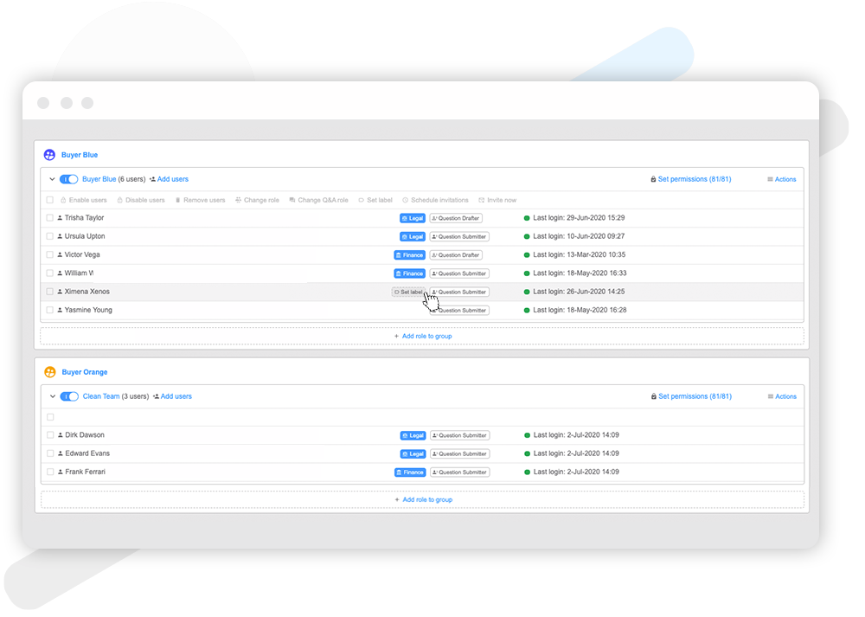This screenshot has width=865, height=617.
Task: Toggle the Buyer Blue group switch
Action: [x=68, y=179]
